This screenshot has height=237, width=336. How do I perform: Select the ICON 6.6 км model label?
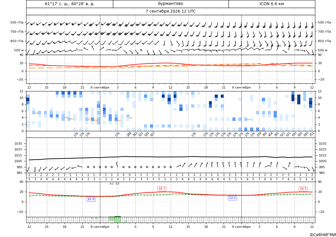(x=272, y=4)
